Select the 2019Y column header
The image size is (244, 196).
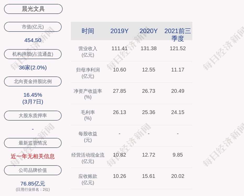[x=119, y=31]
